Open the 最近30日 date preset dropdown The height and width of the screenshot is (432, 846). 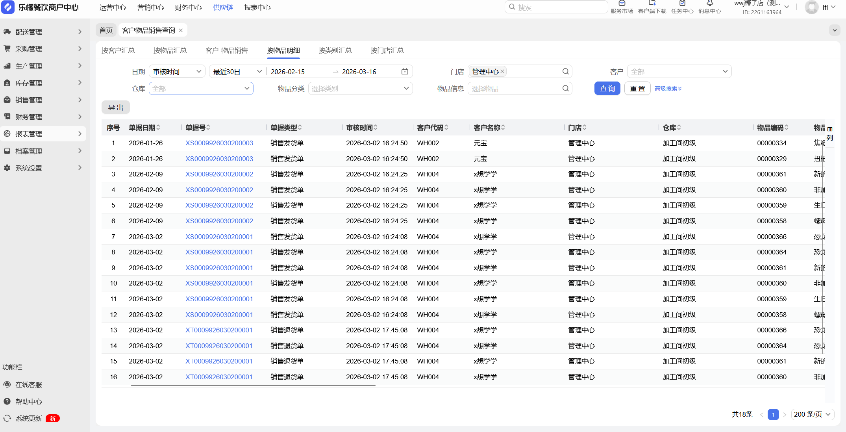pyautogui.click(x=237, y=72)
